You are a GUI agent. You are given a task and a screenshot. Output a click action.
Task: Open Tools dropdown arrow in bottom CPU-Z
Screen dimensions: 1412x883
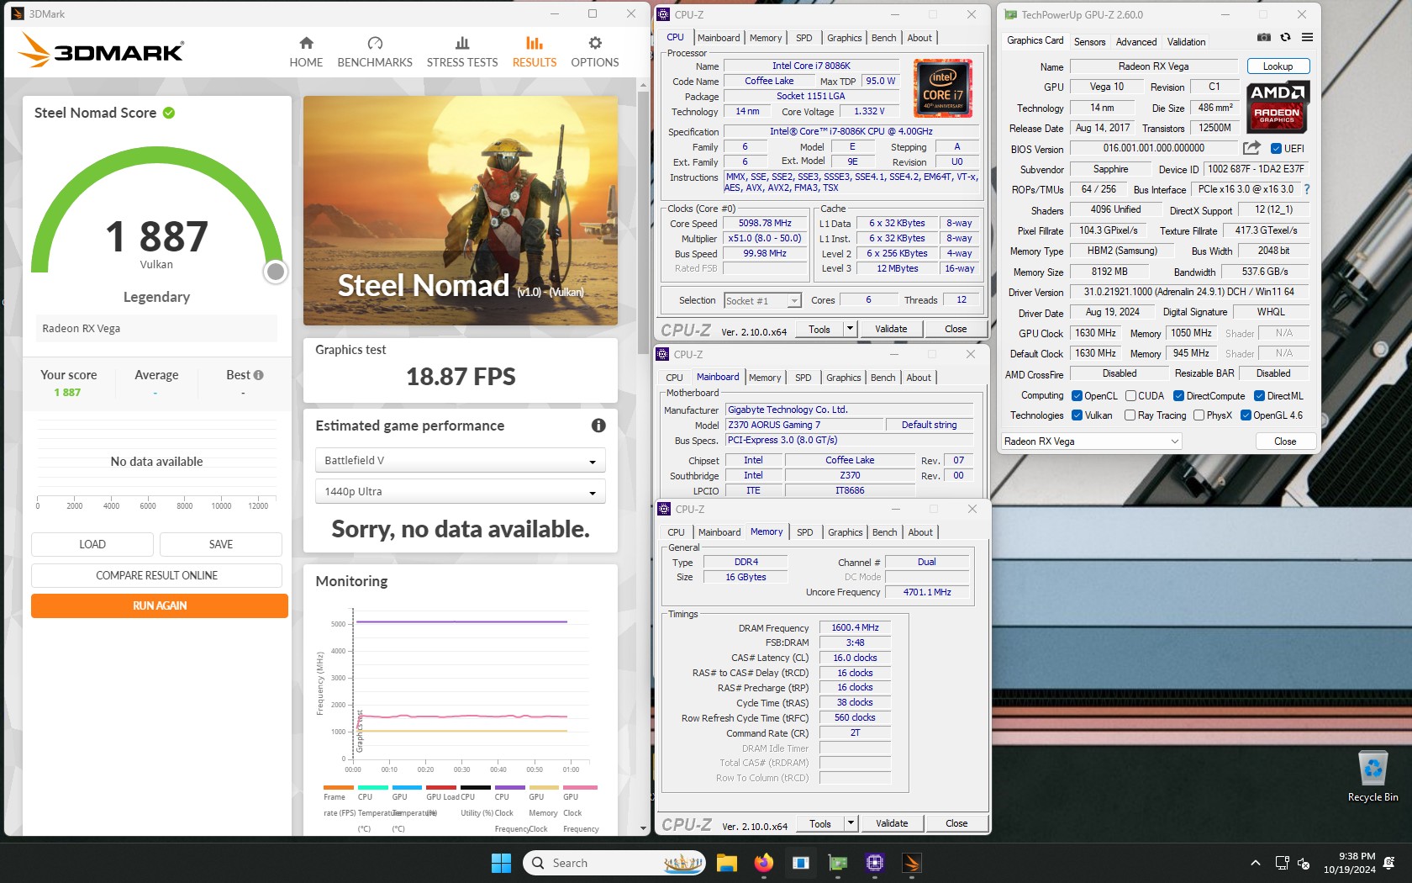coord(851,823)
